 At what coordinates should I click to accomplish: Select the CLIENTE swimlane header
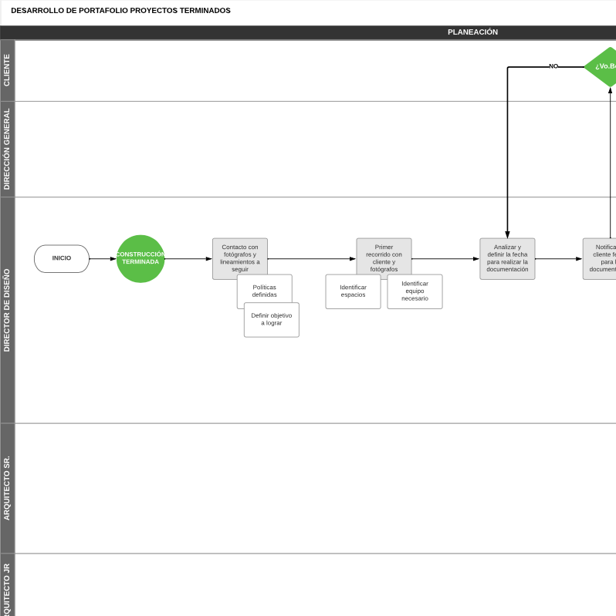(7, 70)
